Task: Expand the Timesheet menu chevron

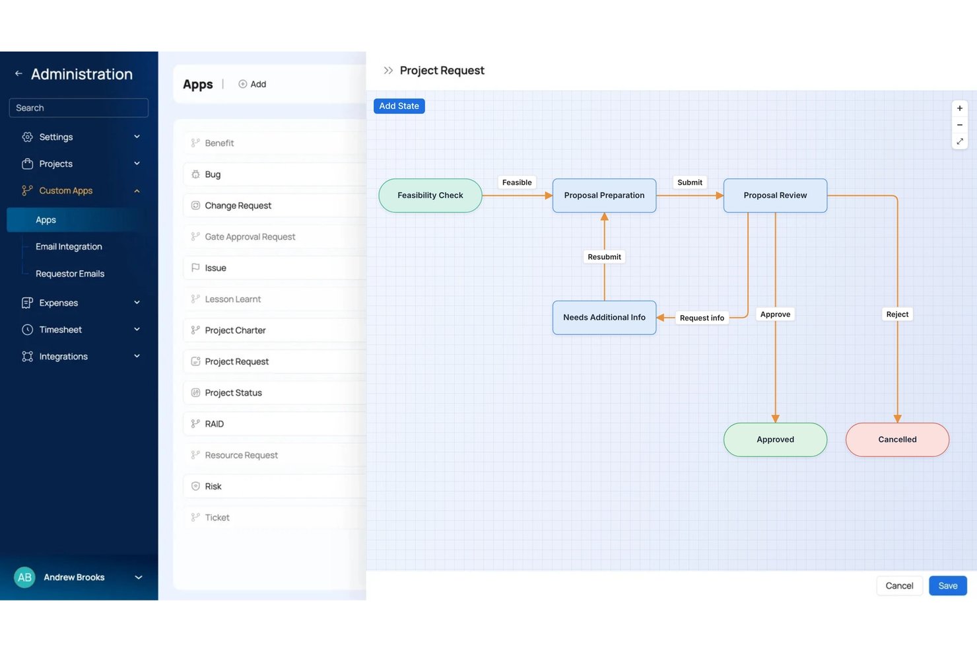Action: tap(137, 330)
